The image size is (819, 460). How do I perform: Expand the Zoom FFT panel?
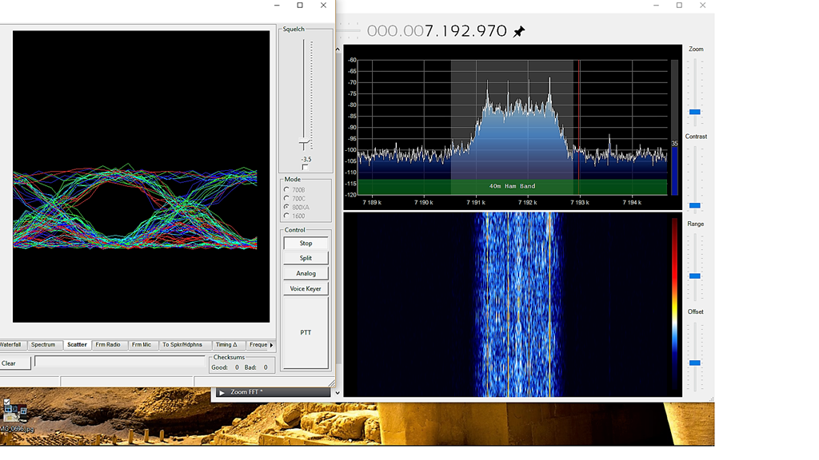tap(222, 392)
